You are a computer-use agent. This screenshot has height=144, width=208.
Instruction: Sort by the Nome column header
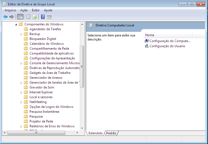tap(168, 35)
